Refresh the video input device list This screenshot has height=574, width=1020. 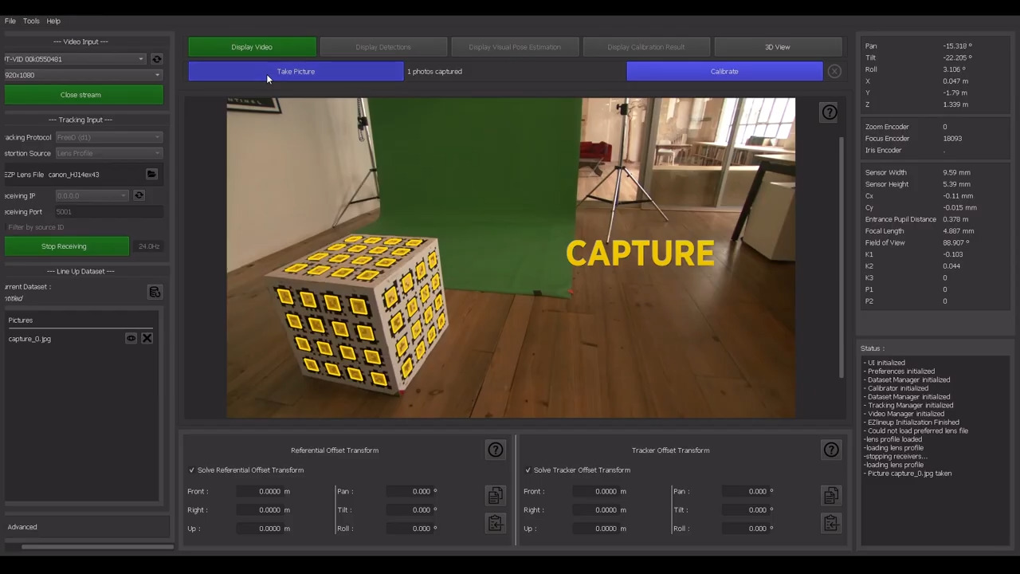[x=157, y=59]
